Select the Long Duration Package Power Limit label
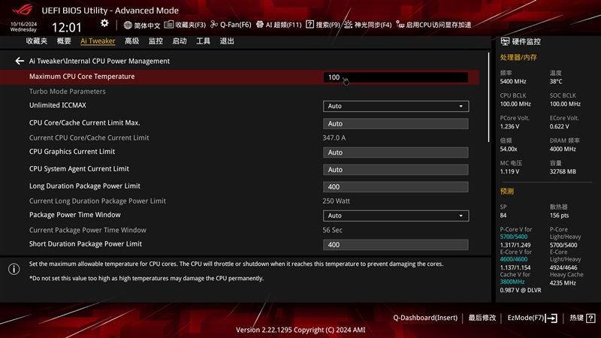Image resolution: width=601 pixels, height=338 pixels. [84, 186]
